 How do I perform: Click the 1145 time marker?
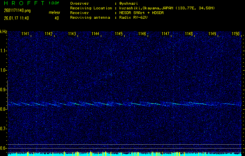click(x=119, y=34)
